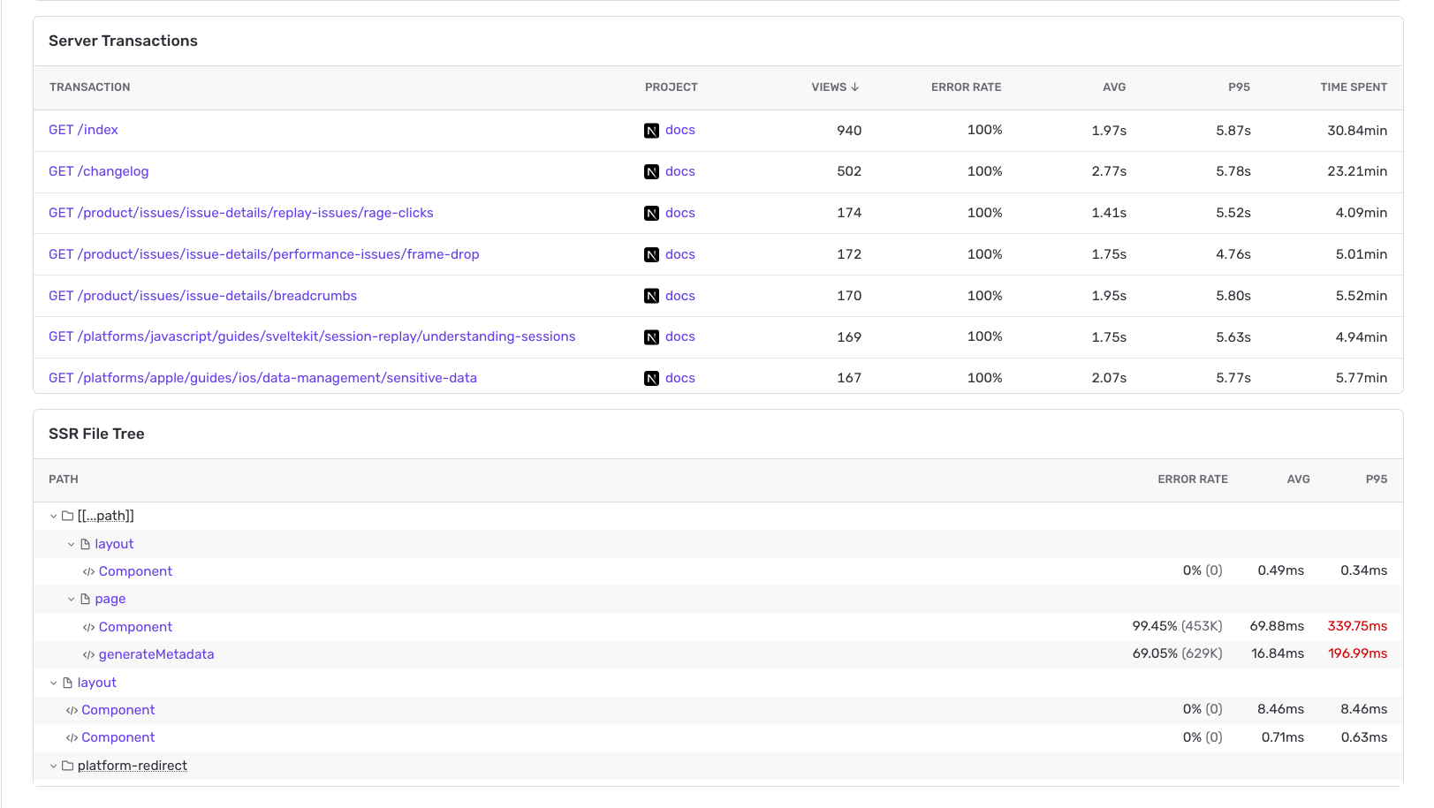Click the [[...path]] folder icon
1434x808 pixels.
point(67,516)
